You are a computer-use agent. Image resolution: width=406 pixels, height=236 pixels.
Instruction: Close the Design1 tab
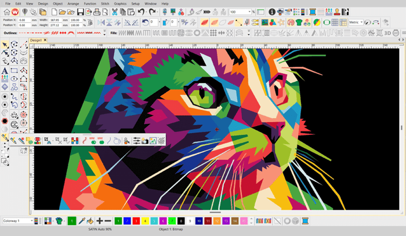click(45, 41)
